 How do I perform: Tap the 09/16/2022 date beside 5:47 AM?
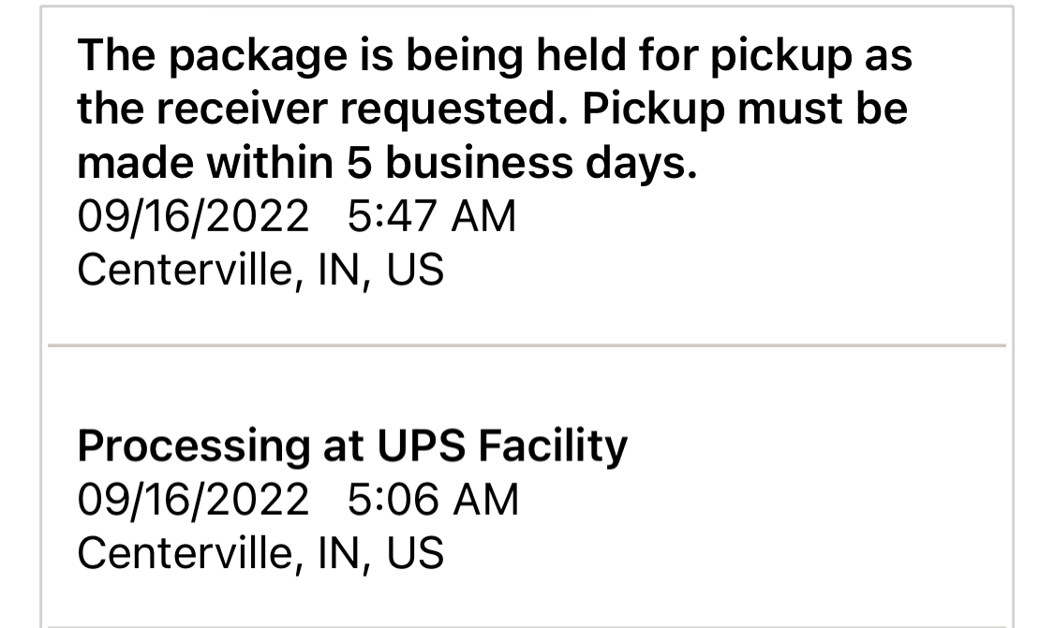pos(192,217)
